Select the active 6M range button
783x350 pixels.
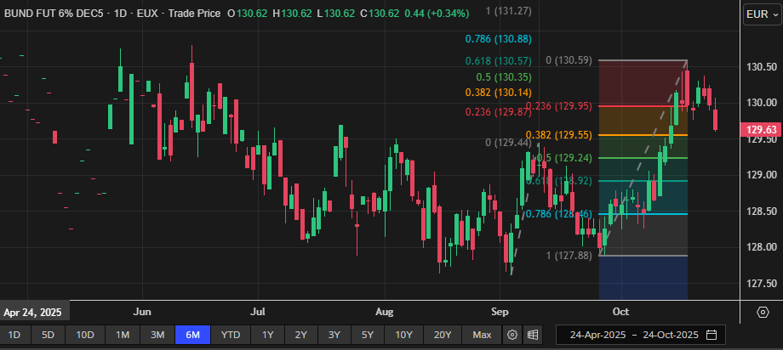tap(192, 335)
